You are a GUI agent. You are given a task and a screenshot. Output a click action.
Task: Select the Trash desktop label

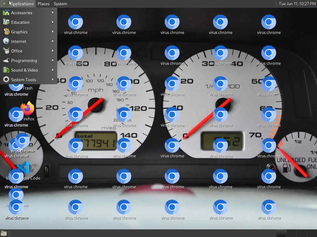coord(28,88)
